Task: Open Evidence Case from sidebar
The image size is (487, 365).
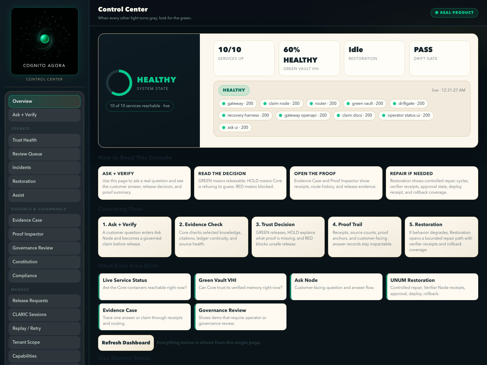Action: click(44, 220)
